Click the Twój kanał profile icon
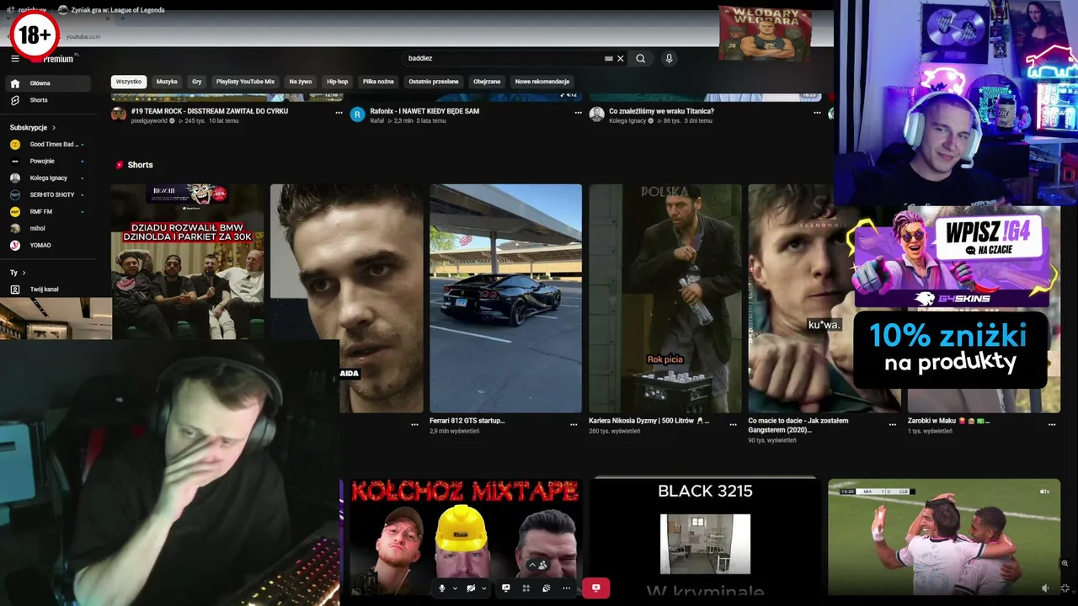Viewport: 1078px width, 606px height. tap(15, 290)
